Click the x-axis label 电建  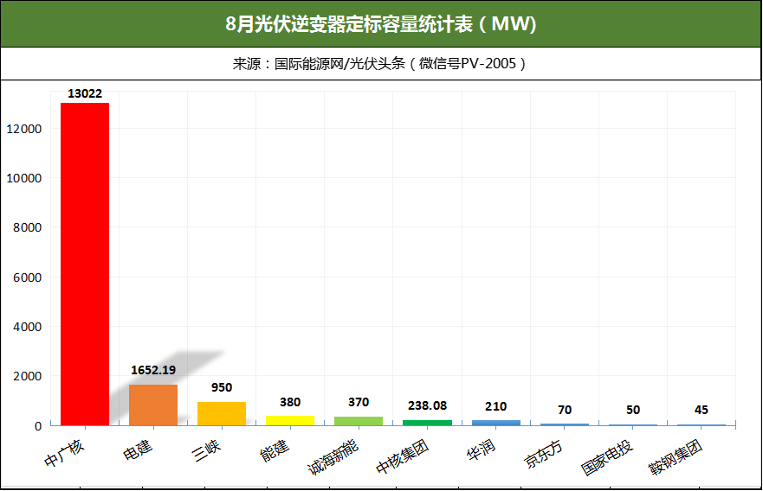tap(139, 450)
